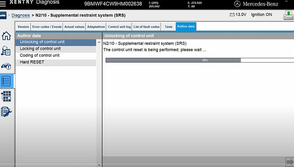Open the Control unit log tab
Image resolution: width=294 pixels, height=167 pixels.
[119, 27]
